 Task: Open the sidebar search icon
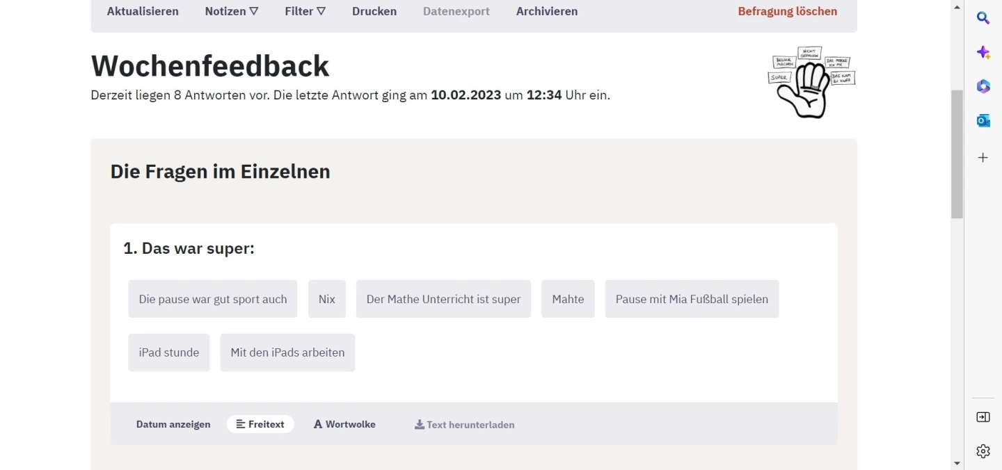[983, 18]
